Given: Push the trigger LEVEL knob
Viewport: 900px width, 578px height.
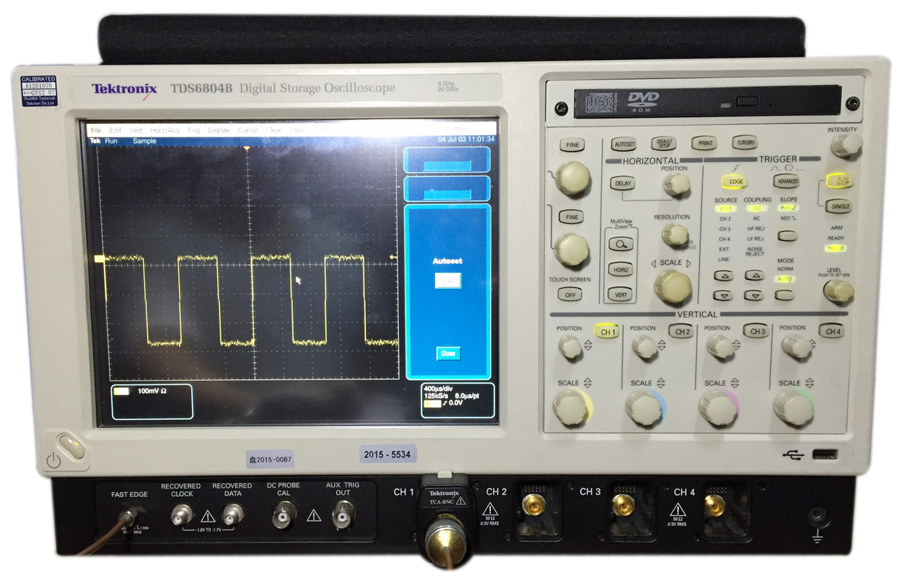Looking at the screenshot, I should (x=838, y=291).
